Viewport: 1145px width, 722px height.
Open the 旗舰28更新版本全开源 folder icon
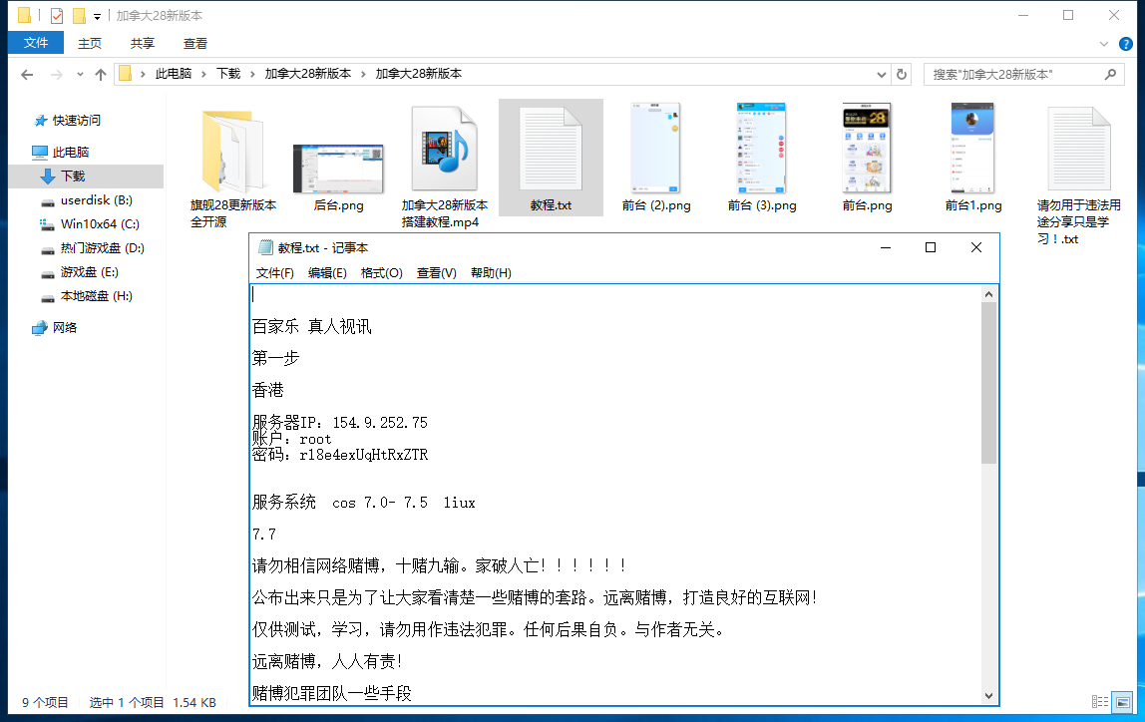click(x=232, y=151)
